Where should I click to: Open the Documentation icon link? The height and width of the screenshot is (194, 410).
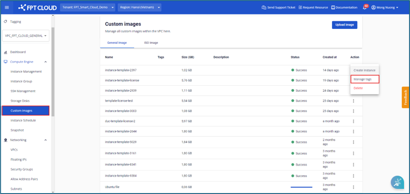(333, 7)
